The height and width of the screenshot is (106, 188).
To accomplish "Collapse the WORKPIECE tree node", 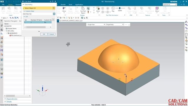I will pyautogui.click(x=7, y=33).
